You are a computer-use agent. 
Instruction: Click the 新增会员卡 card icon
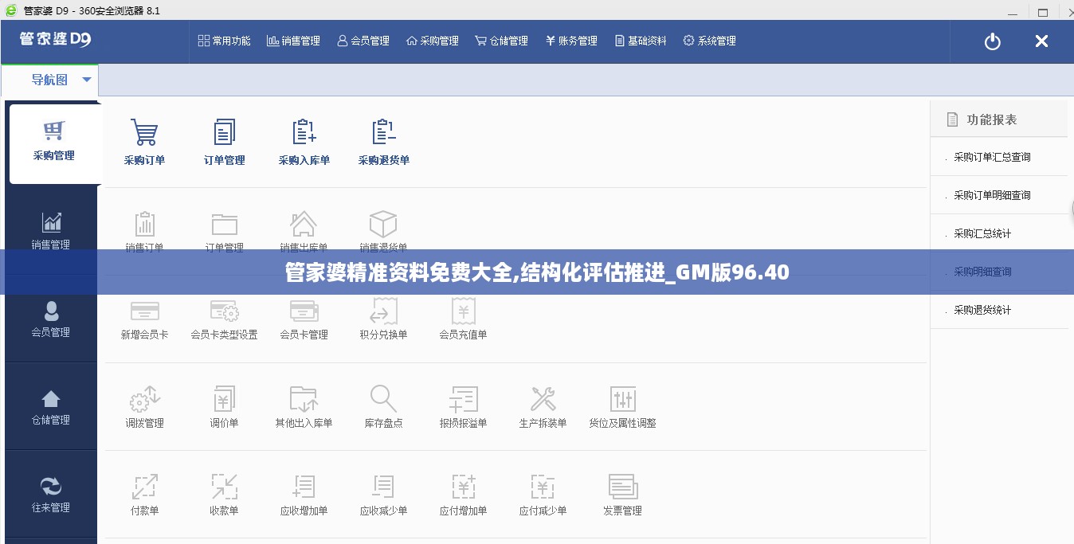(x=144, y=311)
